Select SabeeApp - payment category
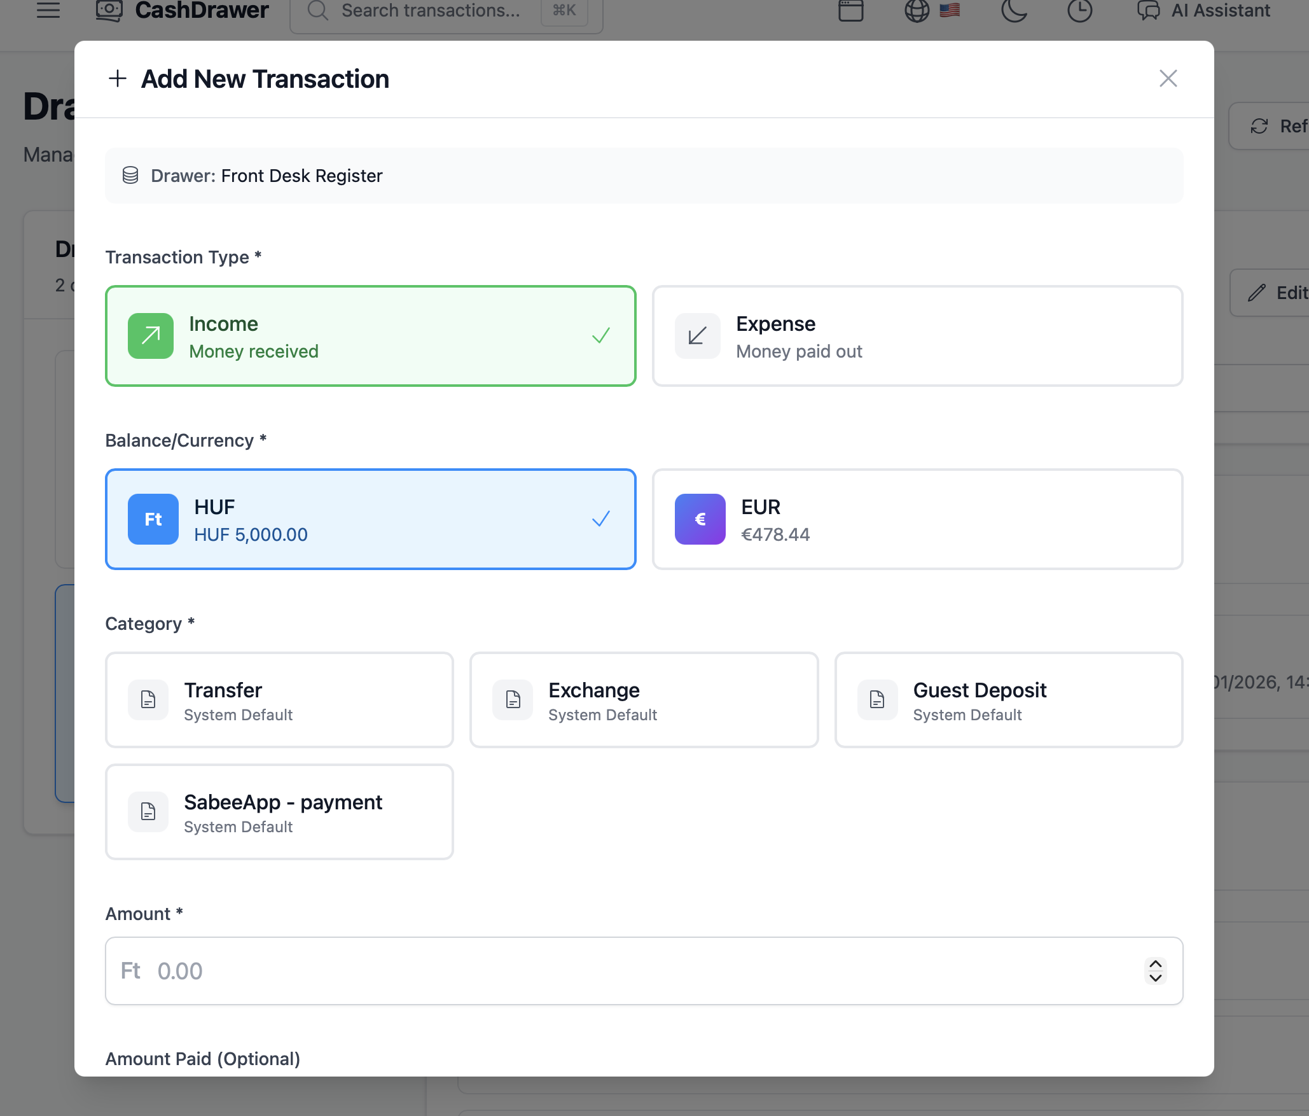The width and height of the screenshot is (1309, 1116). (x=279, y=812)
